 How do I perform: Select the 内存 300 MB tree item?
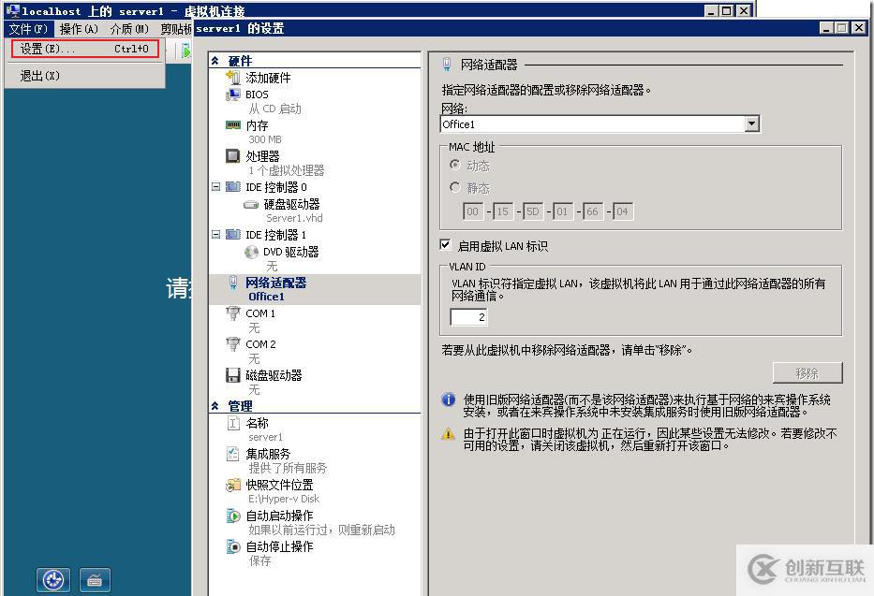tap(265, 132)
